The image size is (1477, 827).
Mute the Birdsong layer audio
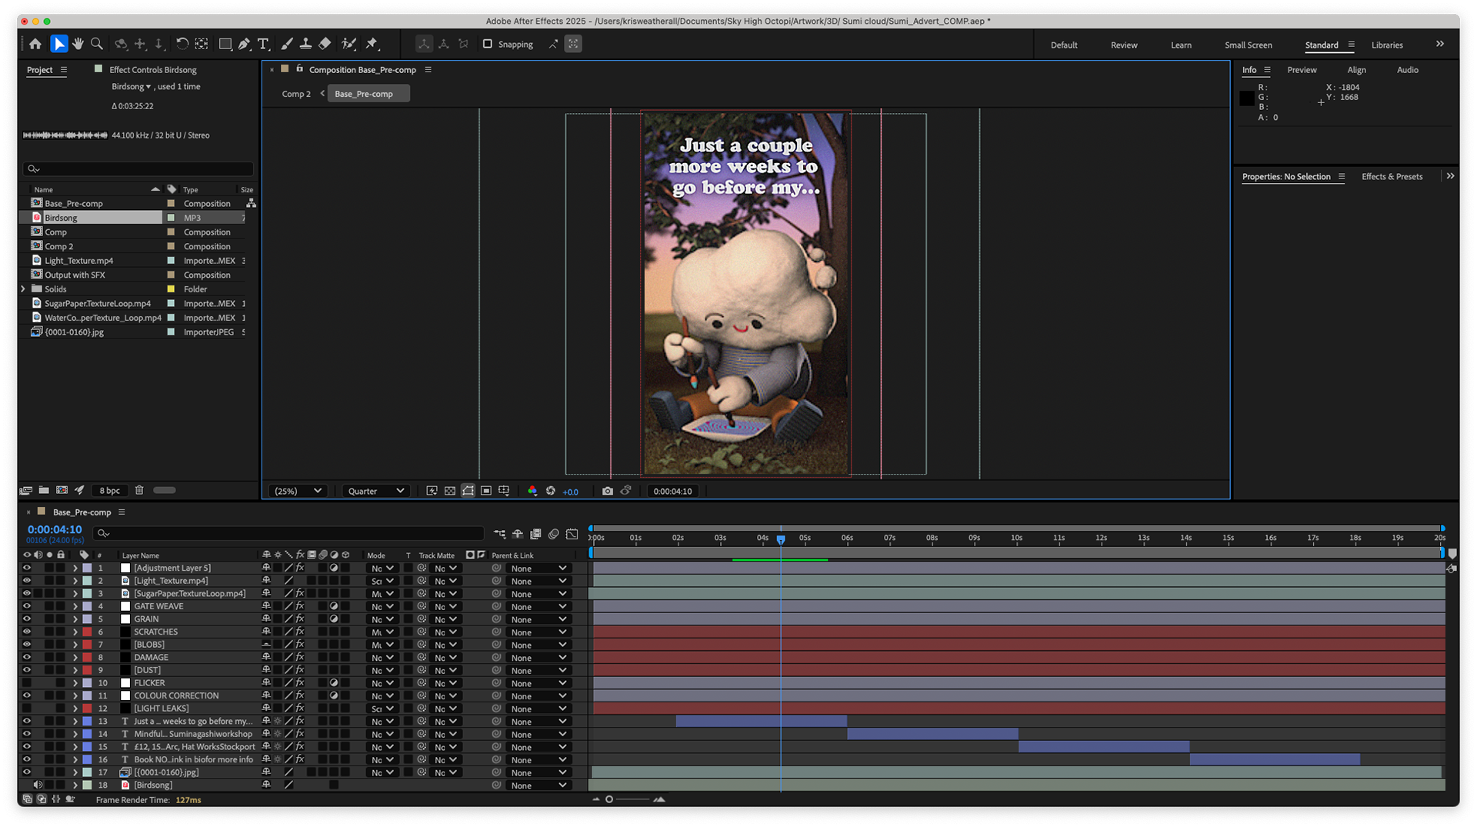(x=38, y=785)
